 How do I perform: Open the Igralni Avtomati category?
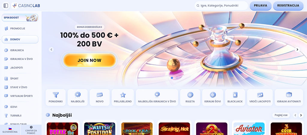[289, 97]
